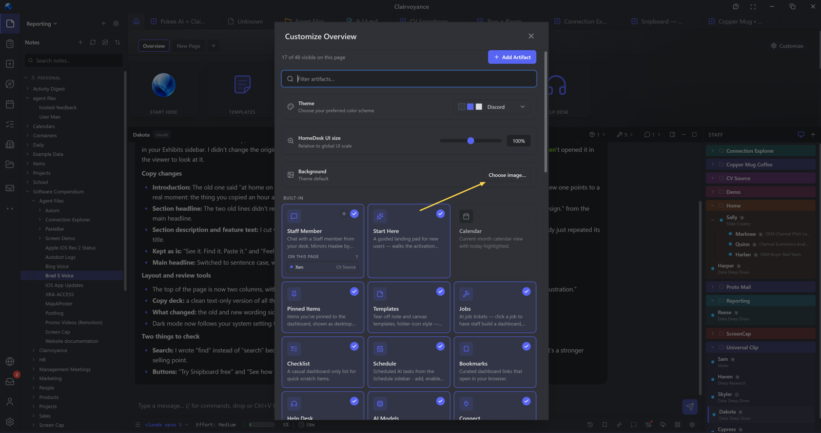Click the Add Artifact button
The height and width of the screenshot is (433, 821).
click(512, 57)
